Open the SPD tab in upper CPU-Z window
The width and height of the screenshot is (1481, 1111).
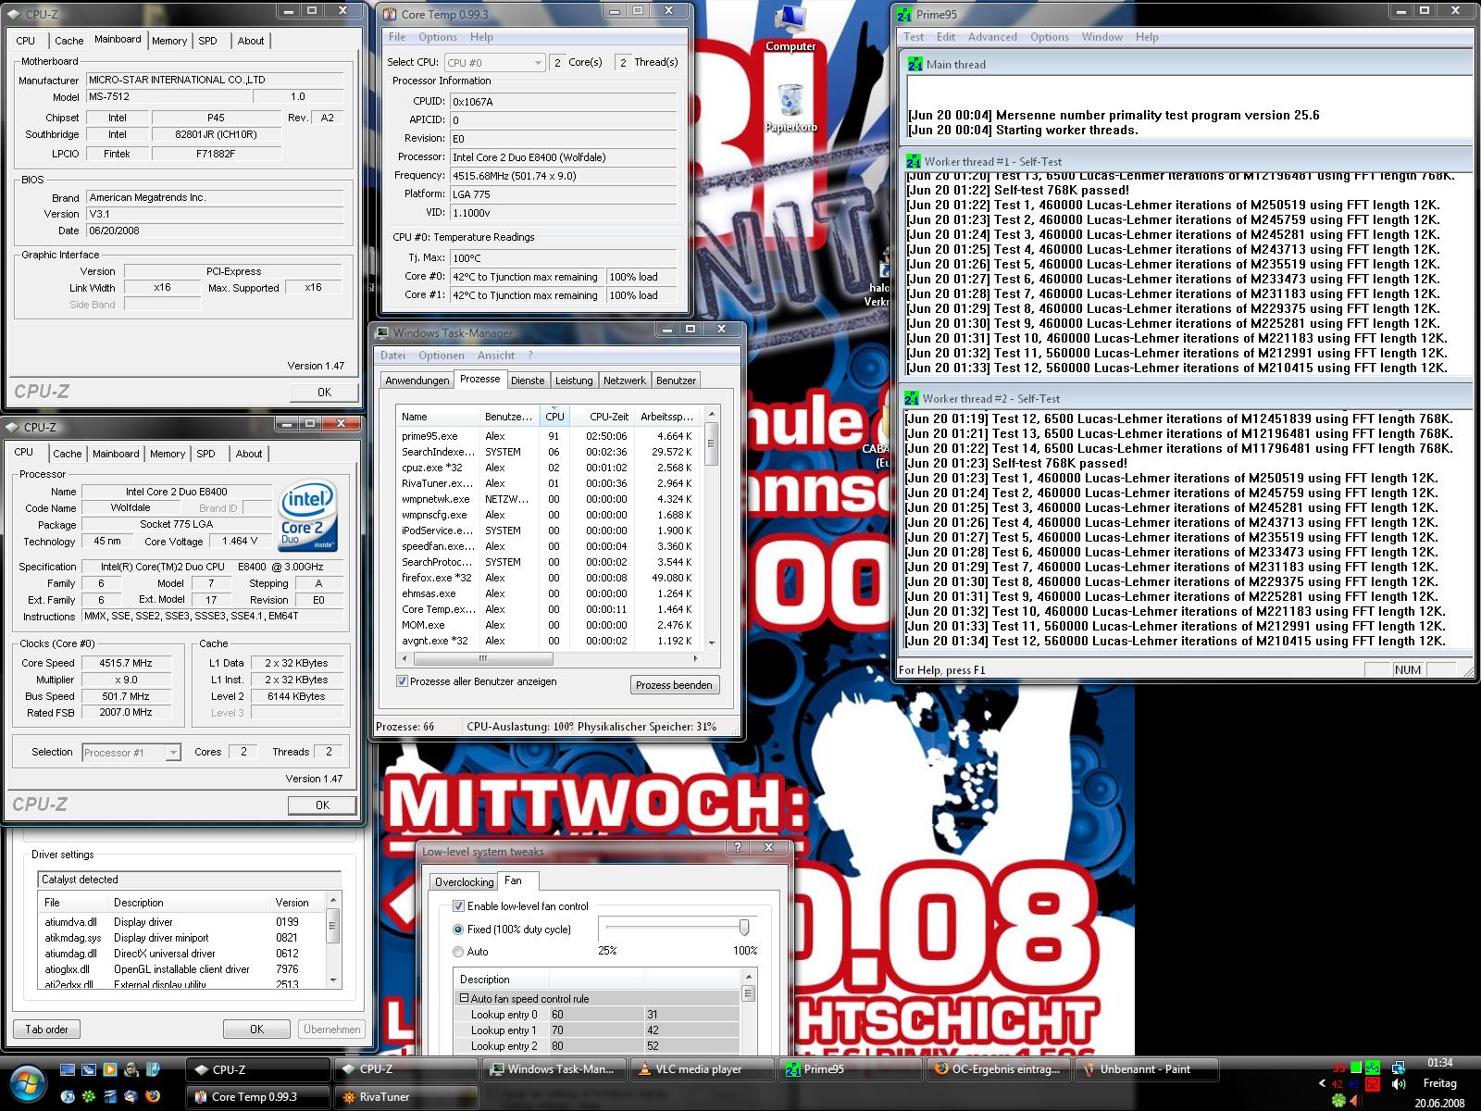[x=208, y=41]
